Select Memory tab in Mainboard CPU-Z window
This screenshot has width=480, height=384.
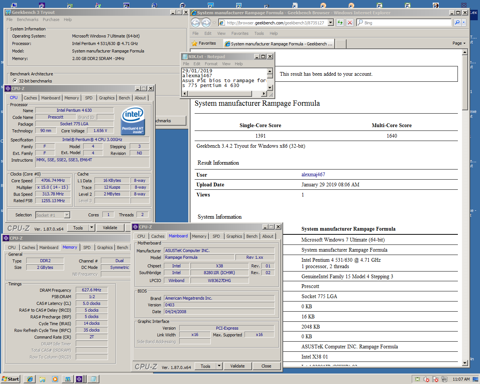tap(199, 236)
